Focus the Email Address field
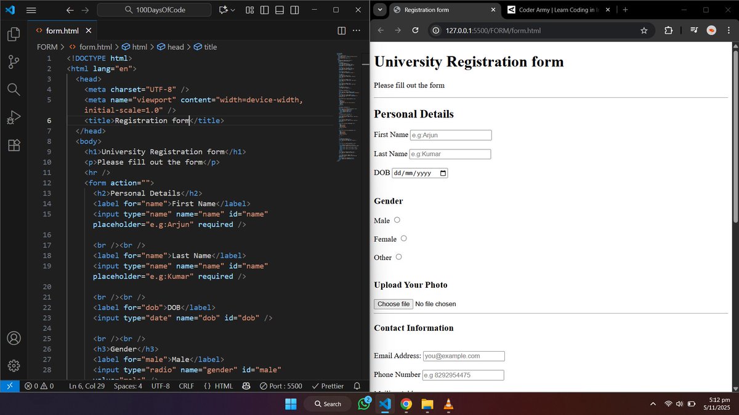Image resolution: width=739 pixels, height=415 pixels. tap(464, 356)
